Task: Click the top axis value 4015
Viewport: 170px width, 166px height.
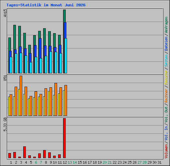Action: [5, 13]
